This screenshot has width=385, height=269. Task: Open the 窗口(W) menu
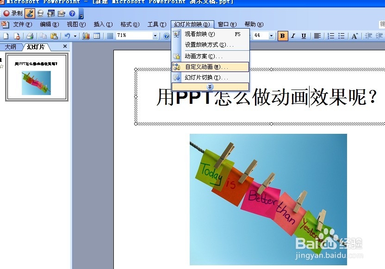tap(227, 24)
